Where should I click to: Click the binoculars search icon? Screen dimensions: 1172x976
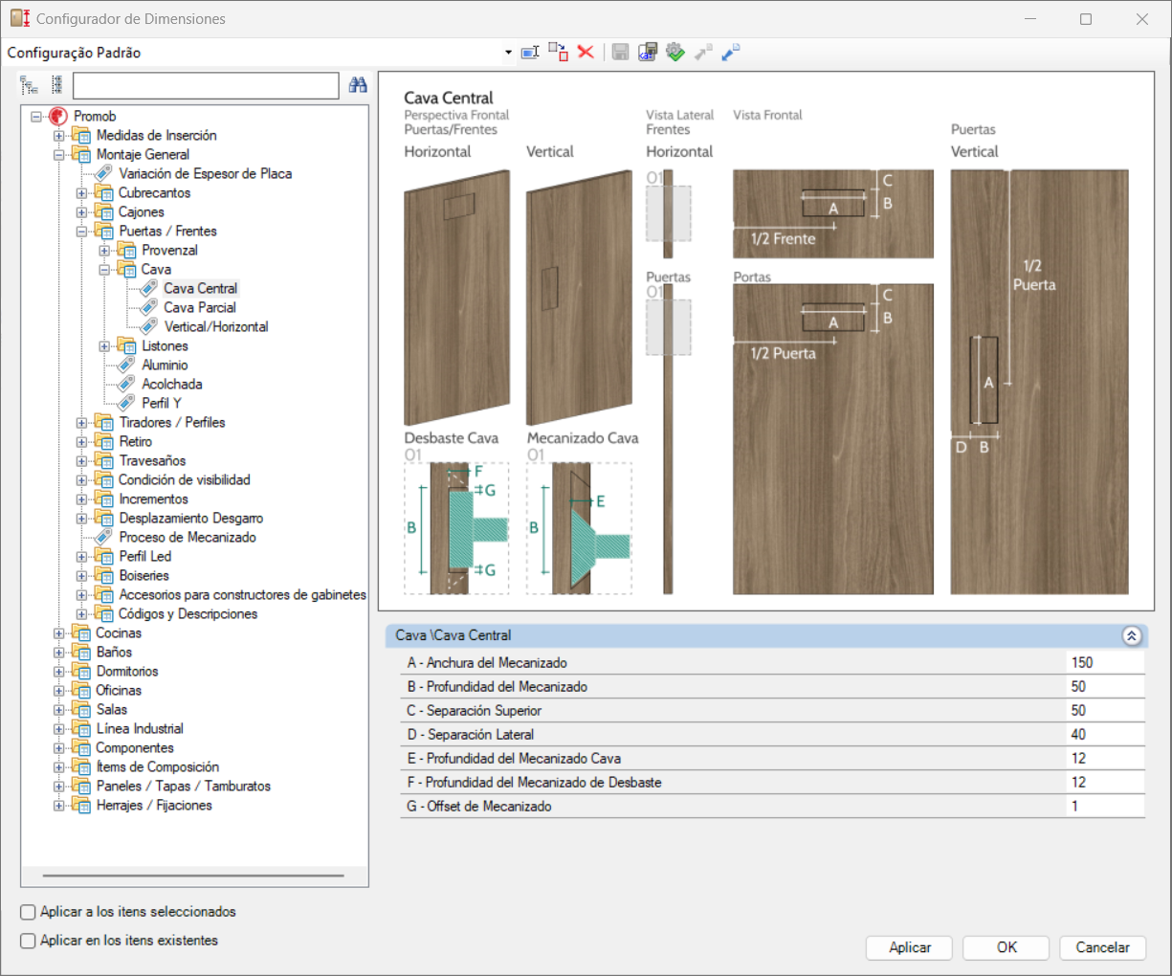pos(358,85)
